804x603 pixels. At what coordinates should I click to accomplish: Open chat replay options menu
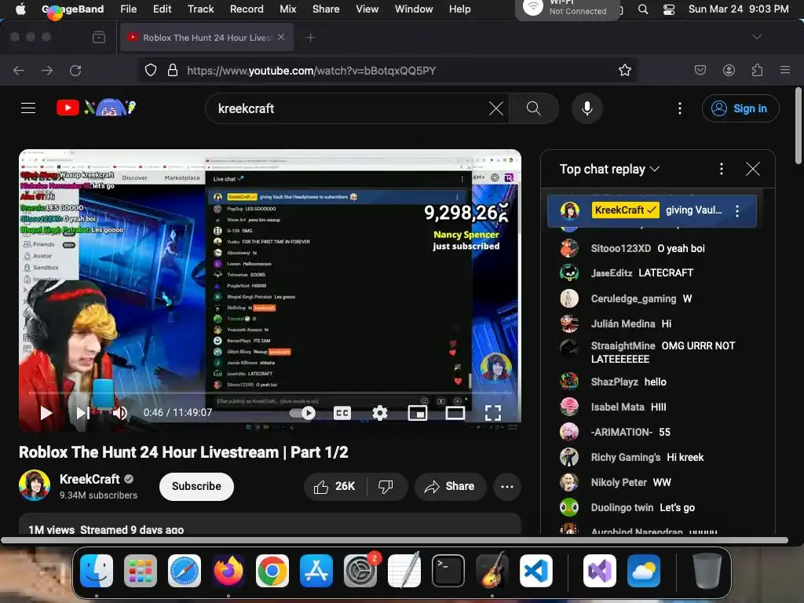[x=722, y=169]
